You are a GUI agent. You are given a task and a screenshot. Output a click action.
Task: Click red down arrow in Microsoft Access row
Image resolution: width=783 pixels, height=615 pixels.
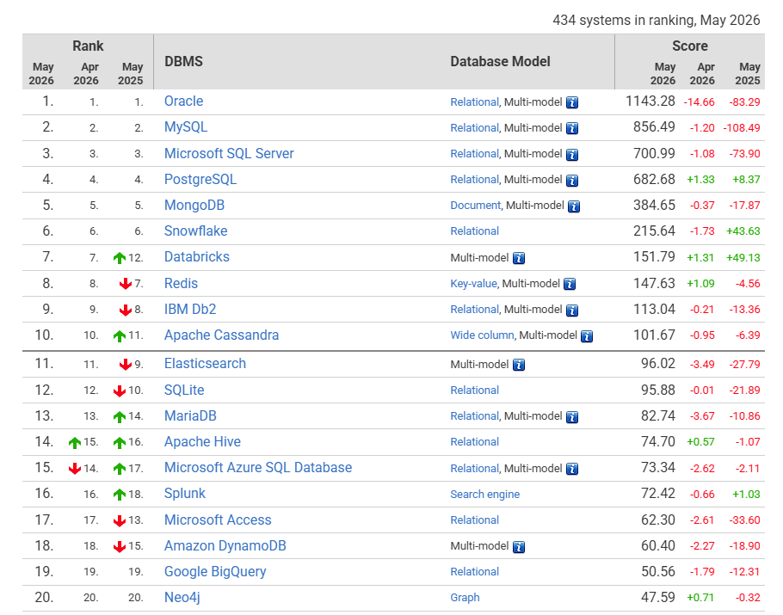(120, 520)
